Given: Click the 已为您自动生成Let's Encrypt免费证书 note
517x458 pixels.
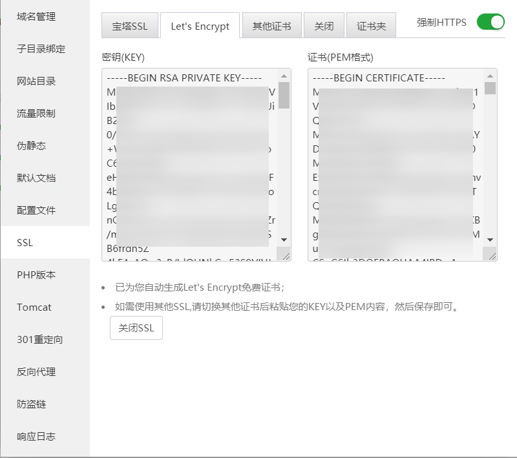Looking at the screenshot, I should coord(200,287).
